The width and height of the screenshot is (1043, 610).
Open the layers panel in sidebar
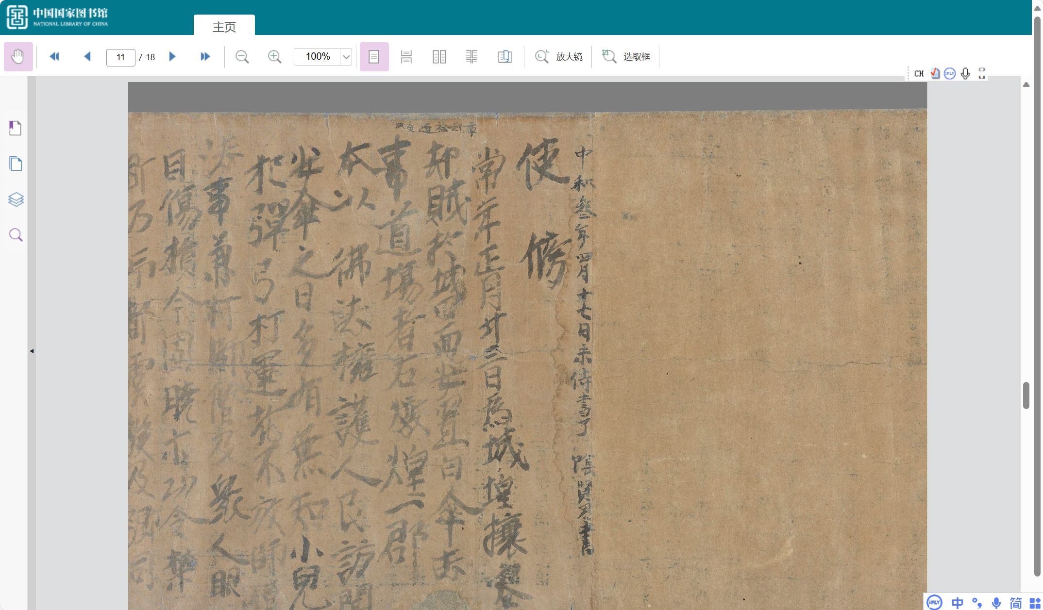[x=16, y=199]
